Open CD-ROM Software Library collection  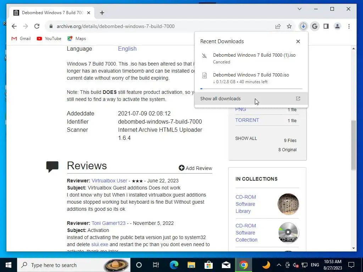246,204
